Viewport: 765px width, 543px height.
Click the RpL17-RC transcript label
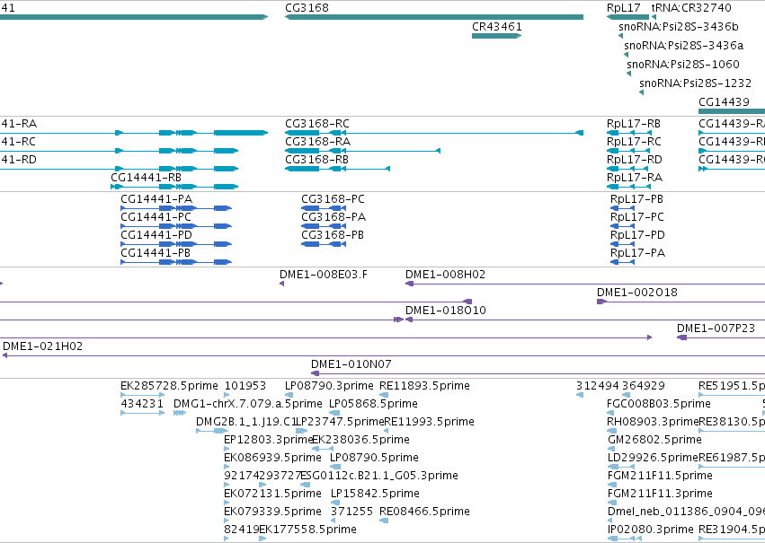tap(634, 142)
